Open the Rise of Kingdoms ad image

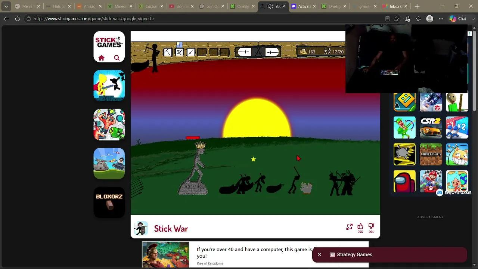click(165, 254)
